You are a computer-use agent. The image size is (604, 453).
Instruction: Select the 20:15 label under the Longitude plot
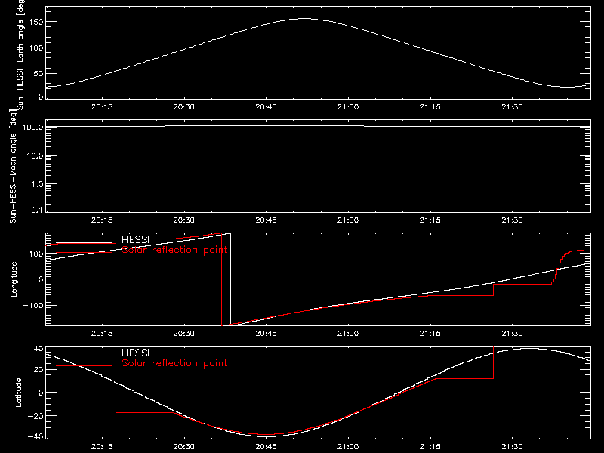(x=102, y=333)
